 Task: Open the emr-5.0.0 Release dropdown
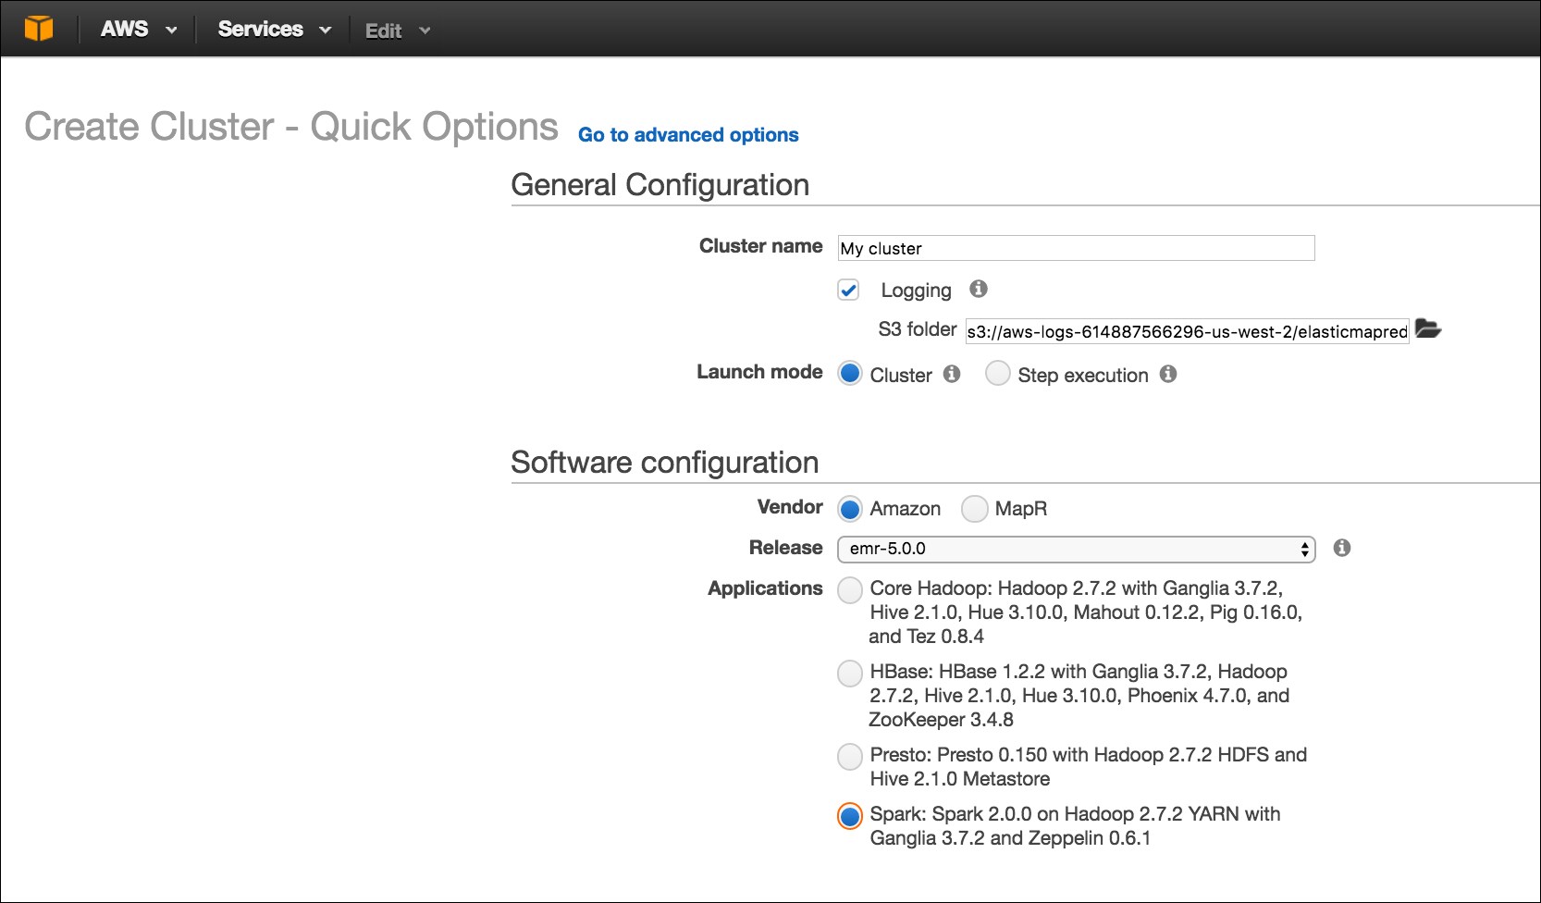tap(1076, 549)
